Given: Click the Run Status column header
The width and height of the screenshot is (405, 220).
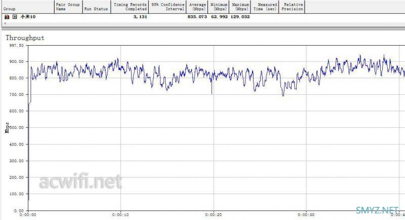Looking at the screenshot, I should [96, 7].
